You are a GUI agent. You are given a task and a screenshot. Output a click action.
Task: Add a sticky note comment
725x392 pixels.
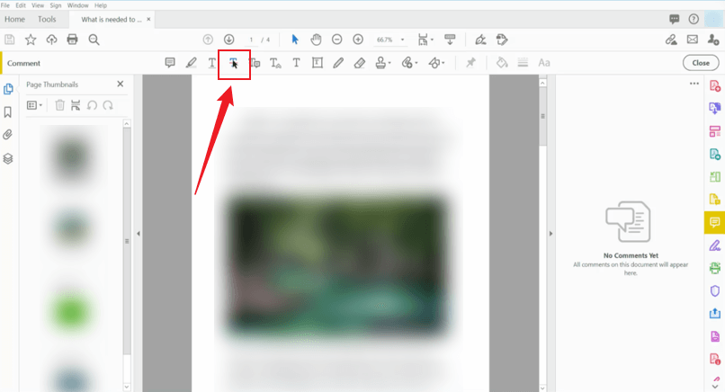[170, 63]
